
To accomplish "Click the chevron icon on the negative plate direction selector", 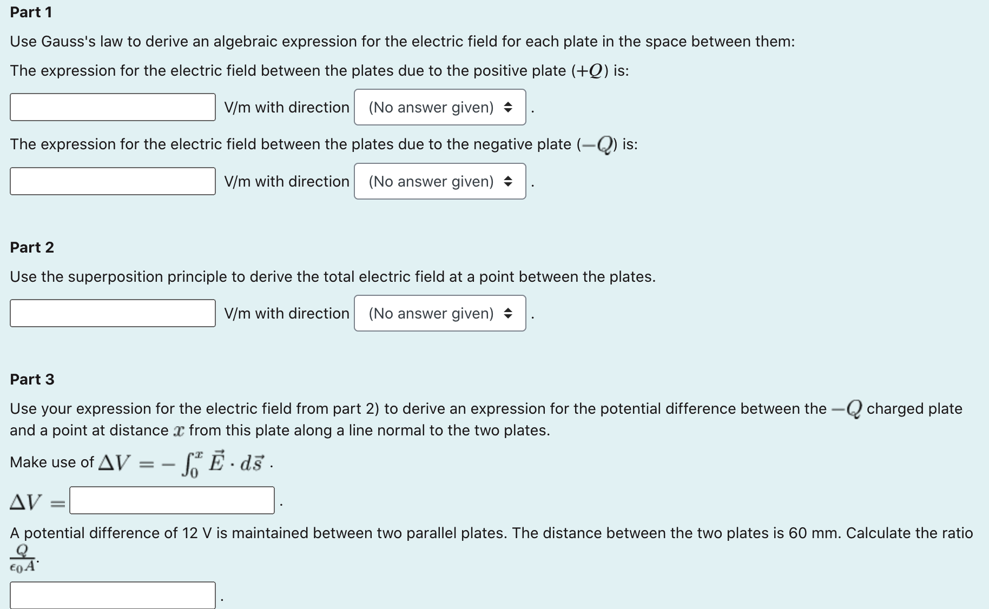I will pyautogui.click(x=507, y=181).
